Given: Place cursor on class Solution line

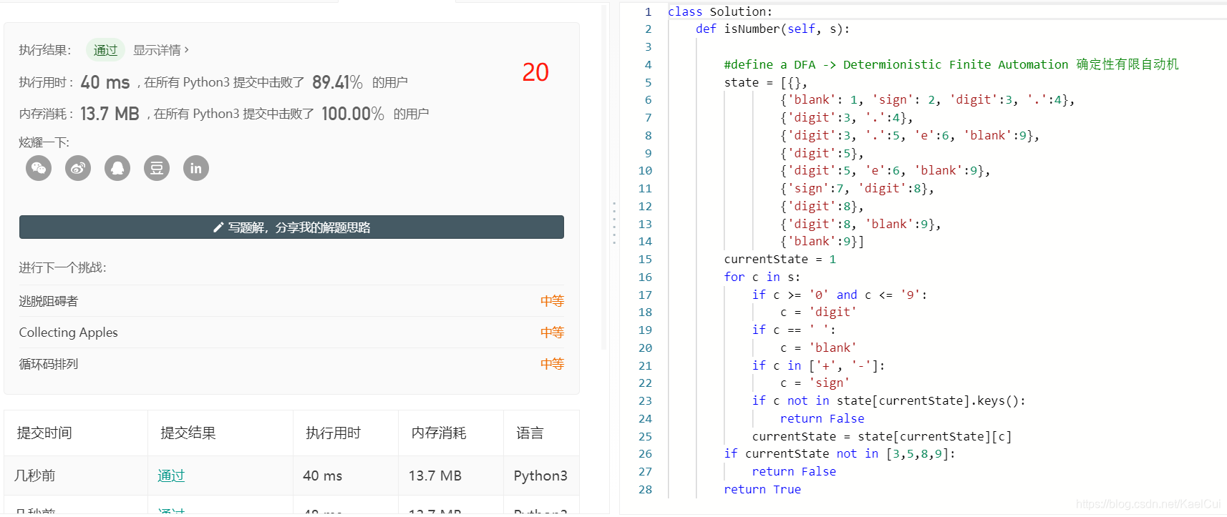Looking at the screenshot, I should pos(720,11).
